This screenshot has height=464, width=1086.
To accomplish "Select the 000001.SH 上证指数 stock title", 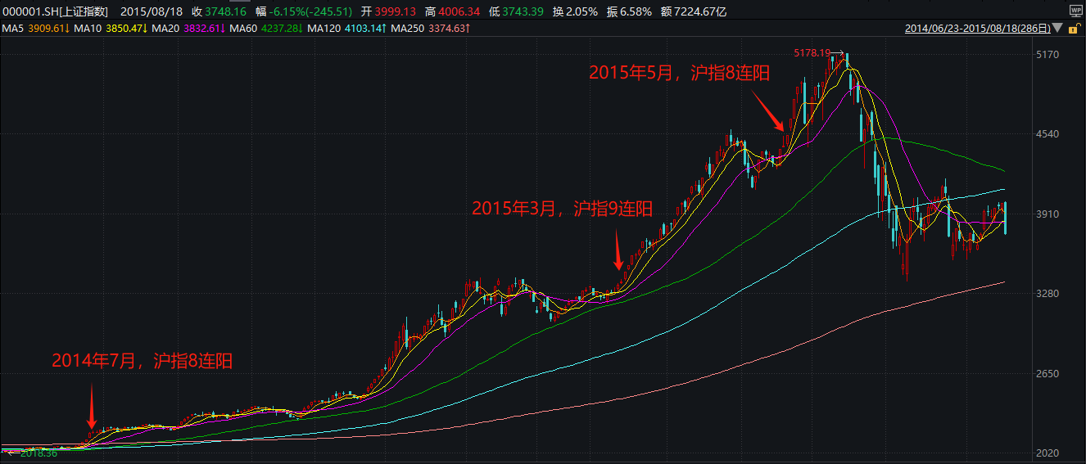I will [56, 12].
